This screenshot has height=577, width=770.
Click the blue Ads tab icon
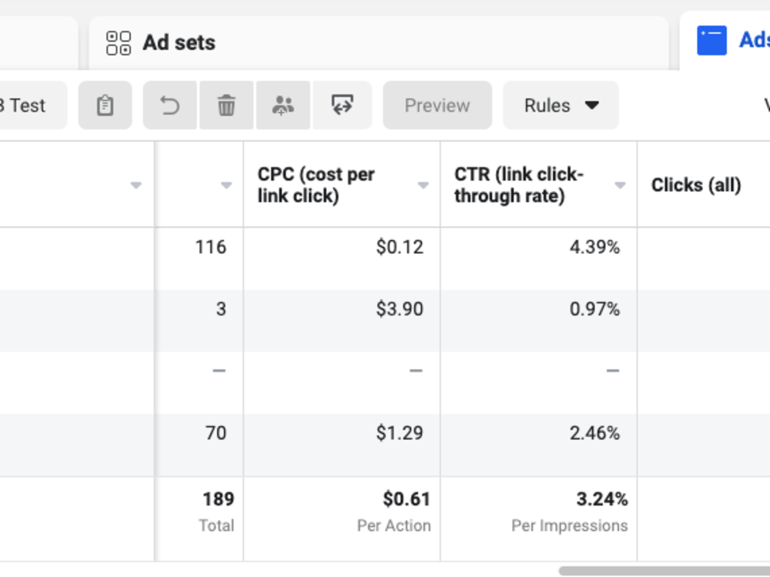pos(712,40)
